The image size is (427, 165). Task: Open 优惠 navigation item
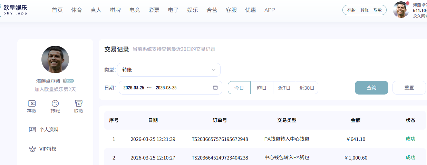pyautogui.click(x=251, y=10)
